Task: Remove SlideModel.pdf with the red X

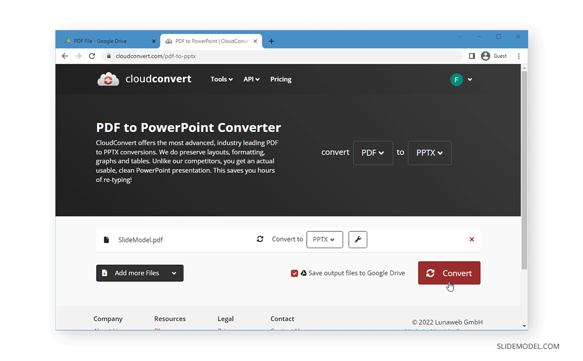Action: [x=472, y=240]
